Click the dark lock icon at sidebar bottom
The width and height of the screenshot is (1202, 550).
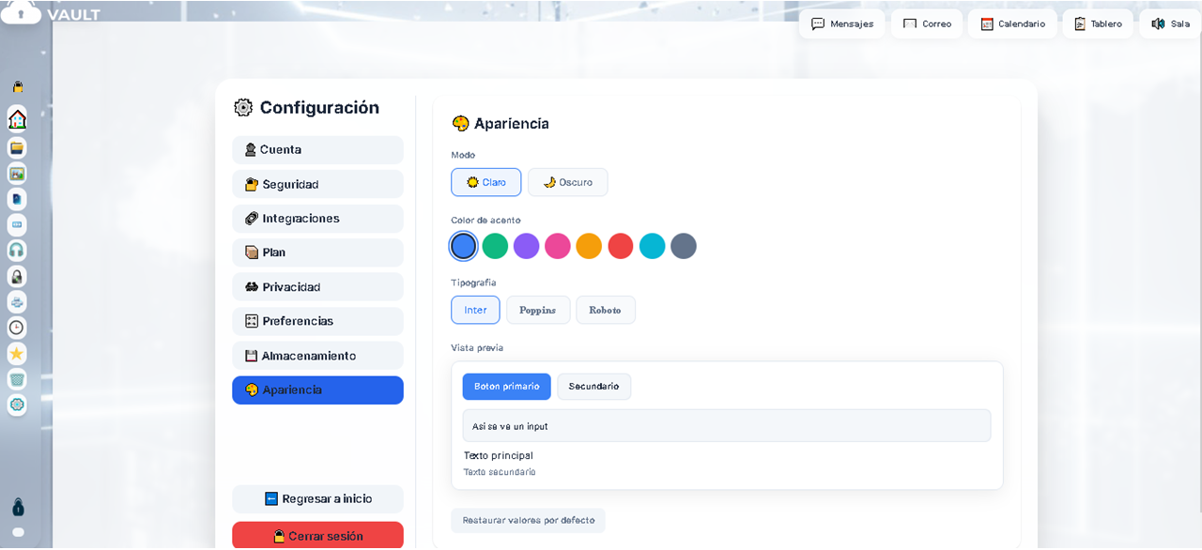(18, 507)
